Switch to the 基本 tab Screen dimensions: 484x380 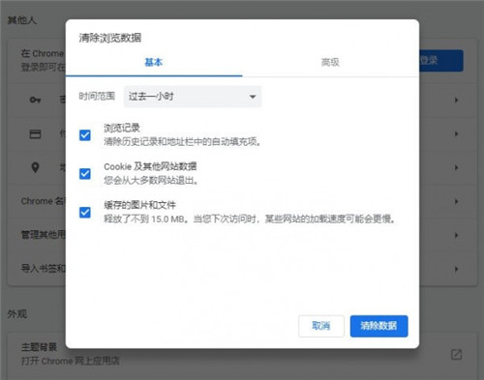154,62
